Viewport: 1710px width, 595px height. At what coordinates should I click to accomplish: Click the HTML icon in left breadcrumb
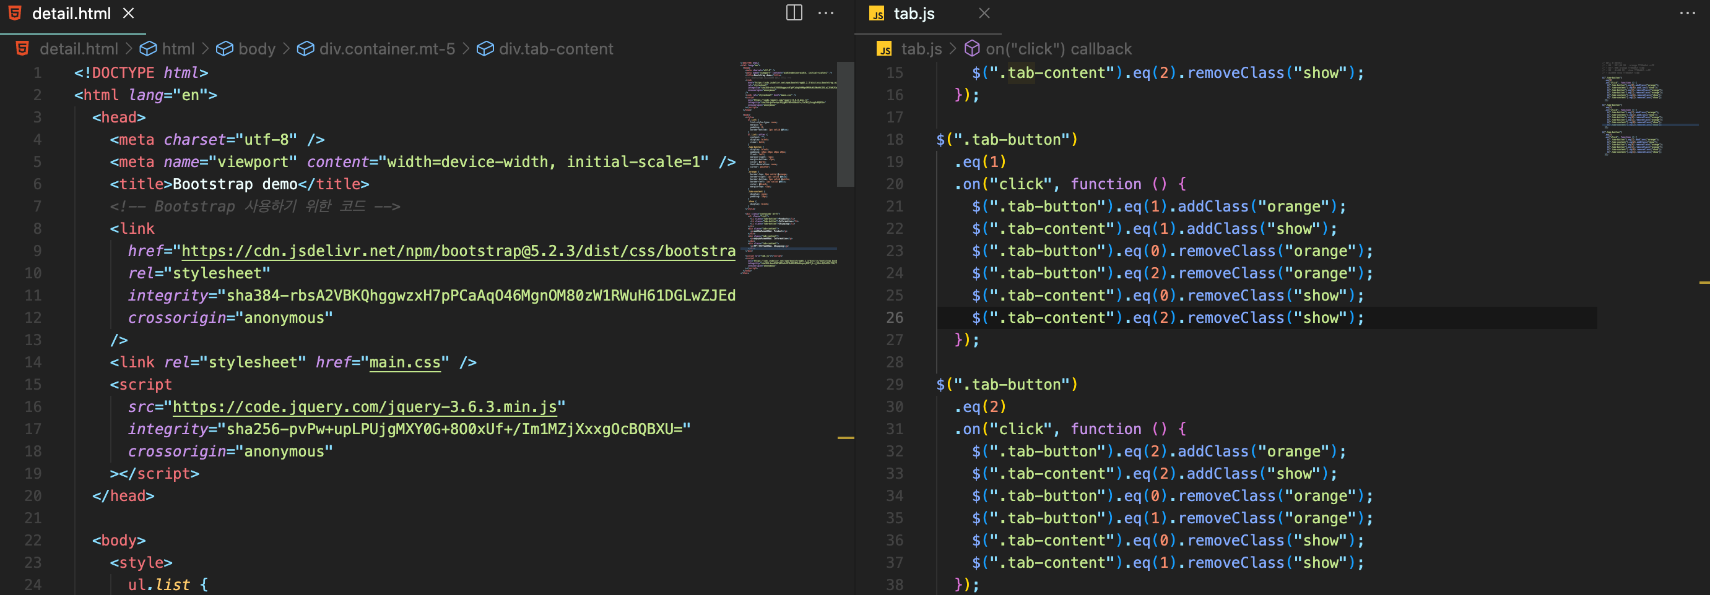[x=22, y=48]
